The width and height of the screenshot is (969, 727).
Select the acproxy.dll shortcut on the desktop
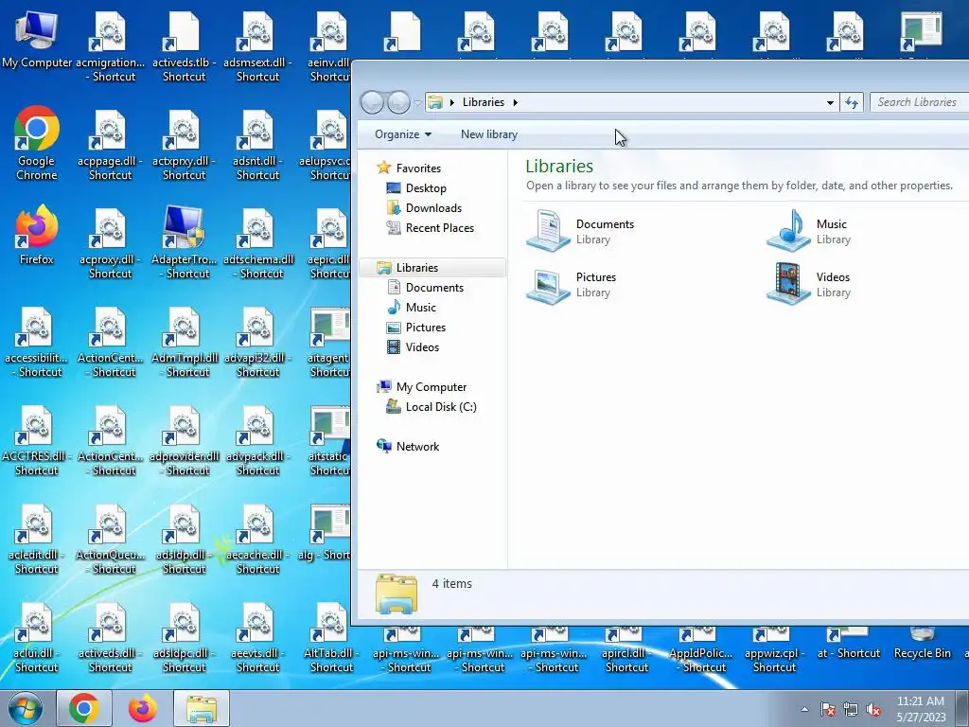tap(110, 243)
